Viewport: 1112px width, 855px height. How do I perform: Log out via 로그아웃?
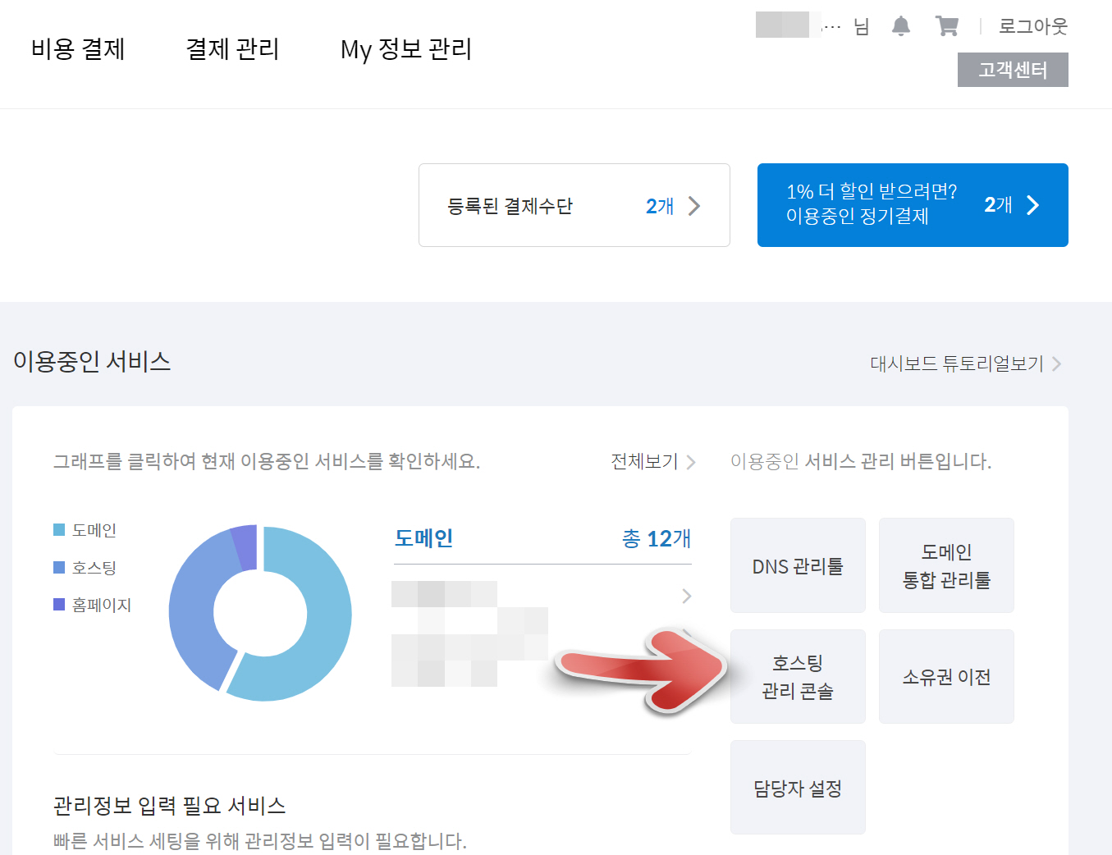(1032, 25)
